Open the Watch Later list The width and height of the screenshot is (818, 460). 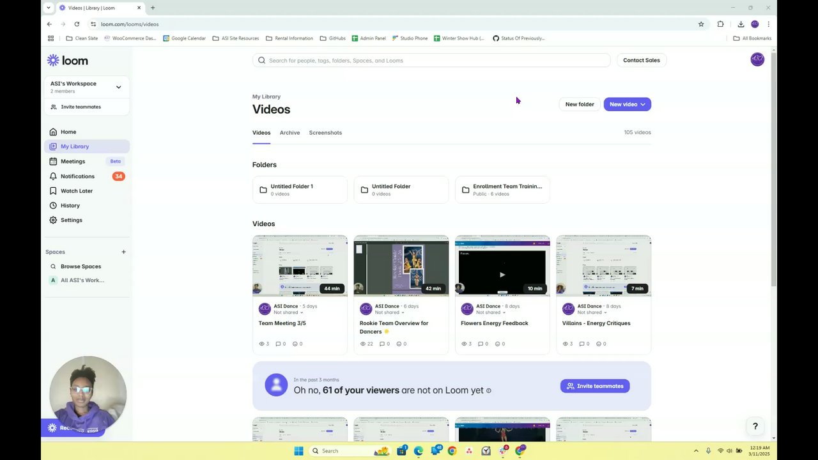click(87, 191)
